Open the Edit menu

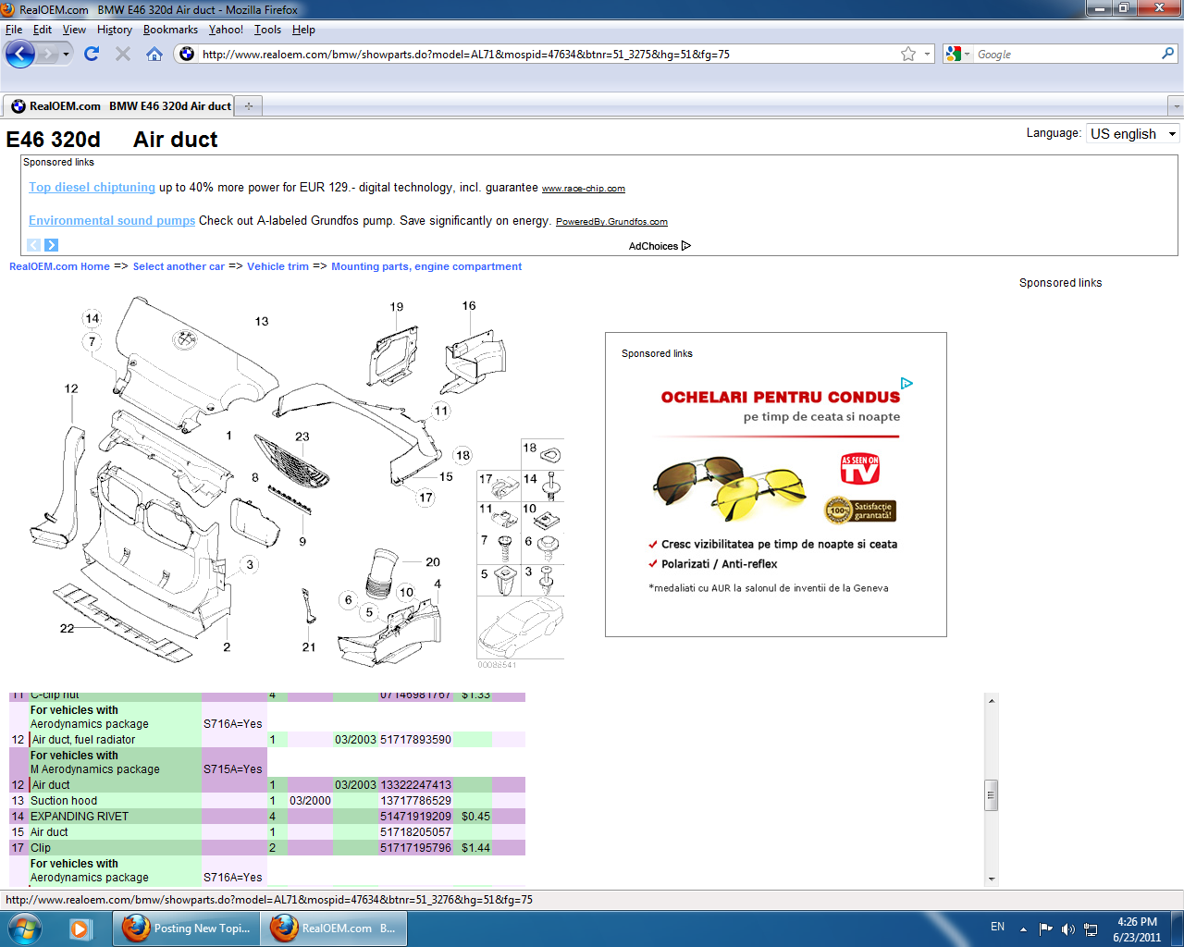43,30
